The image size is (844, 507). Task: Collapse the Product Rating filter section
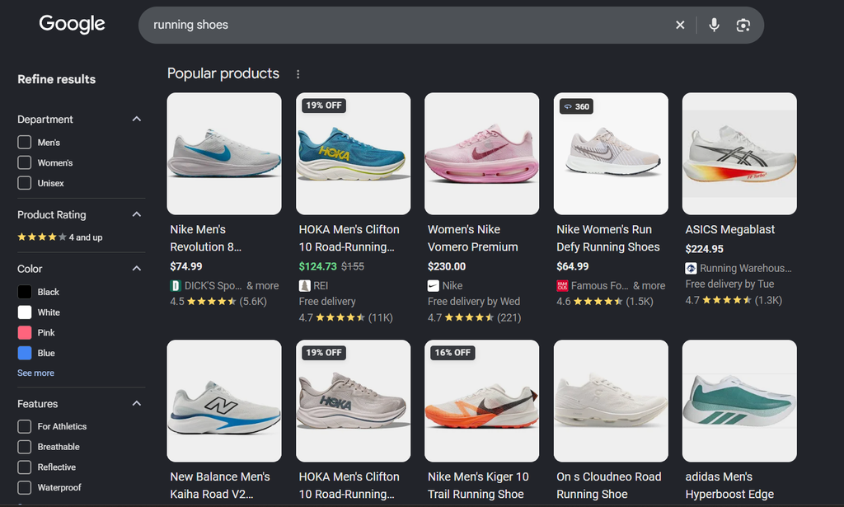(x=137, y=214)
